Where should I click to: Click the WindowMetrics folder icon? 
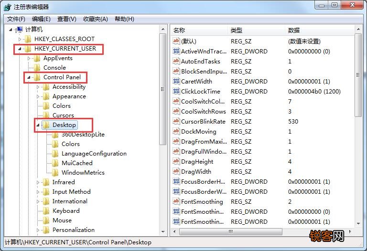point(55,173)
